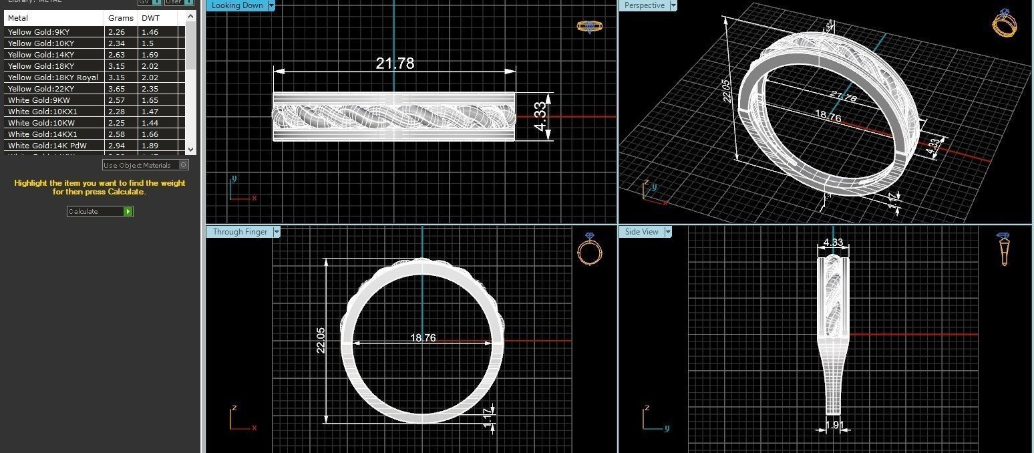Select the Yellow Gold:14KY row
The height and width of the screenshot is (453, 1034).
(95, 55)
